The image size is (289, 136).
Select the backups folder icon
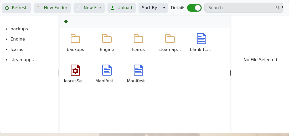click(x=75, y=38)
